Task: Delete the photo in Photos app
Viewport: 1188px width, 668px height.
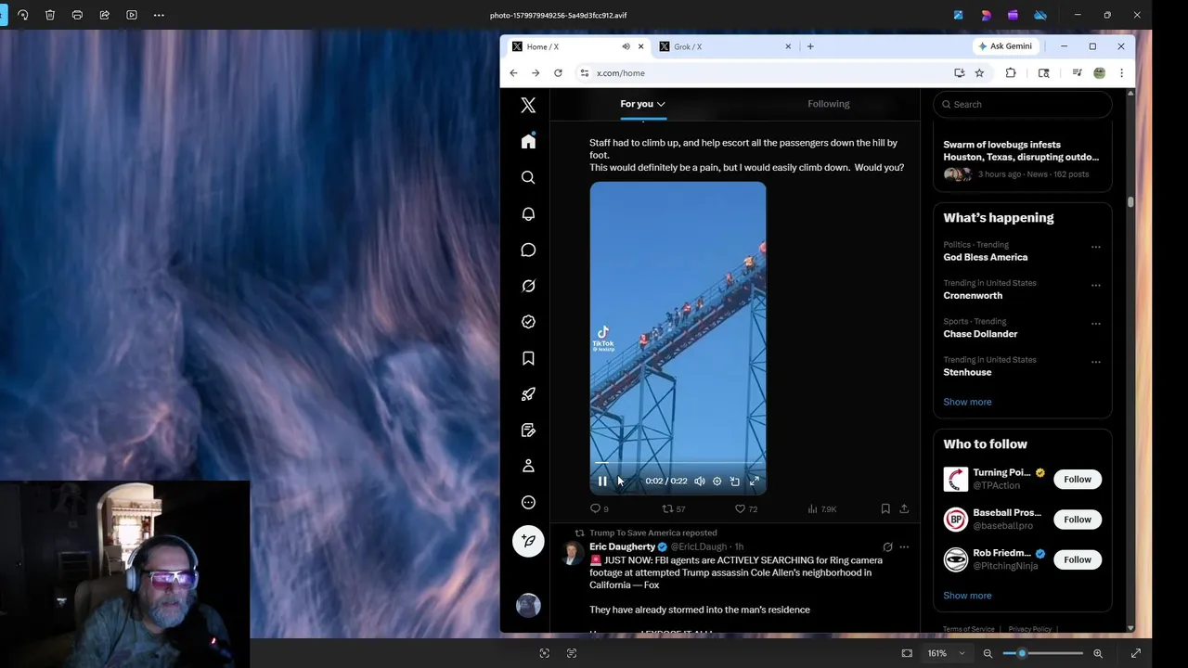Action: tap(50, 15)
